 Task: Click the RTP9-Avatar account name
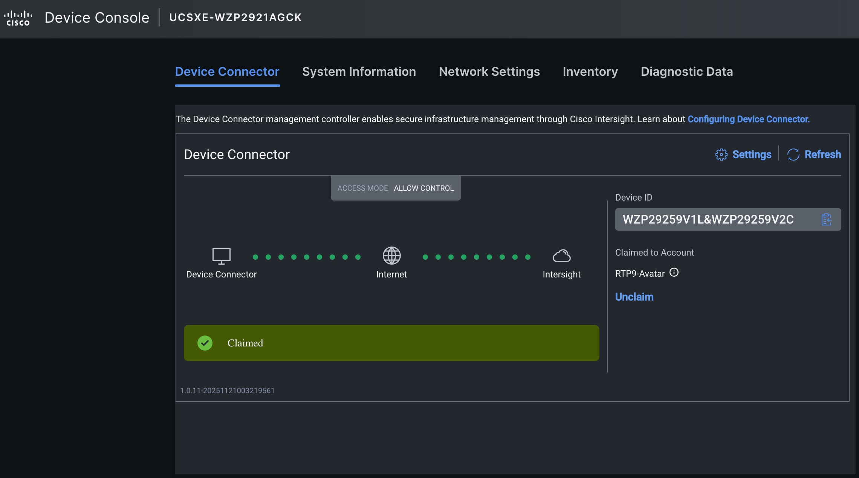point(640,274)
